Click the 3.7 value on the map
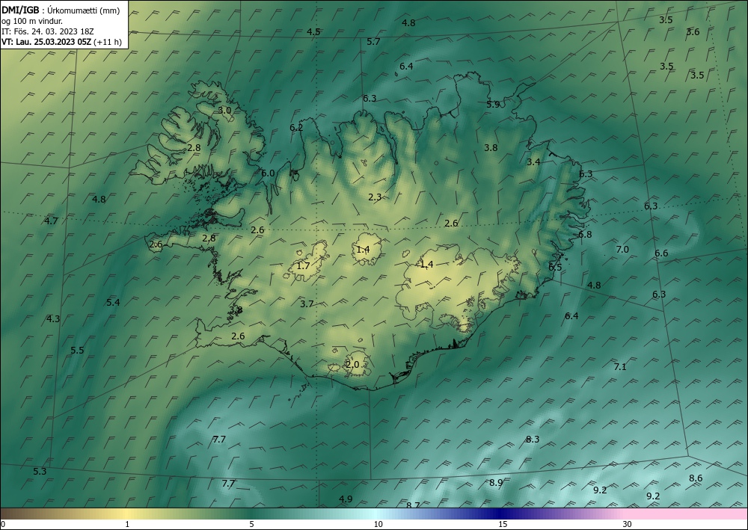Screen dimensions: 748x530 click(307, 303)
